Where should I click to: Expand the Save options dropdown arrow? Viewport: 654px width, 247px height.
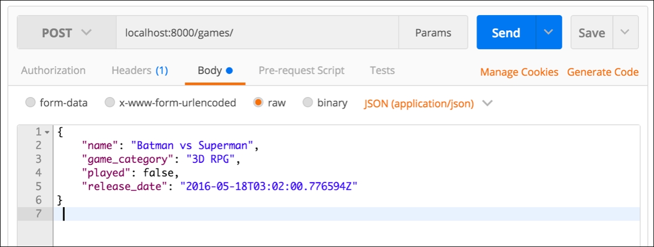click(x=625, y=32)
